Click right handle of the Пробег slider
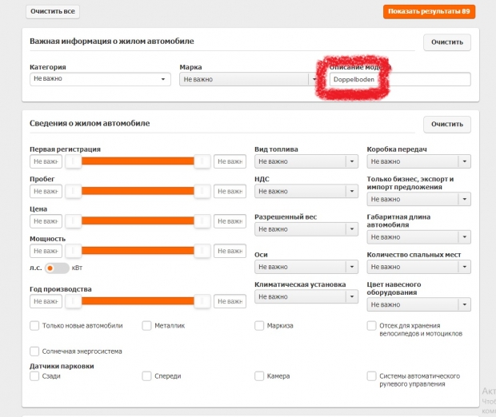Image resolution: width=496 pixels, height=417 pixels. pyautogui.click(x=203, y=192)
